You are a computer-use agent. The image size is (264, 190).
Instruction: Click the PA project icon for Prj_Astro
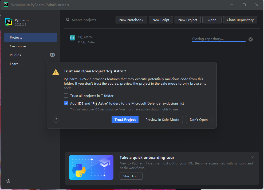(x=72, y=38)
